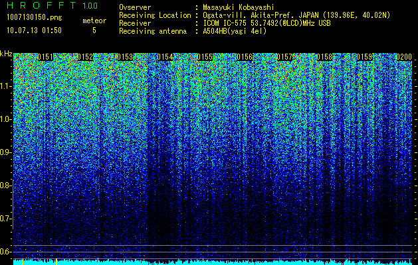Screen dimensions: 418x265
Task: Select the timestamp 10.07.13 01:50
Action: [34, 30]
